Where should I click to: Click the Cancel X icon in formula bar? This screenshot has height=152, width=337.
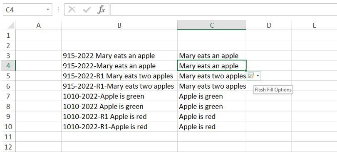click(x=72, y=10)
